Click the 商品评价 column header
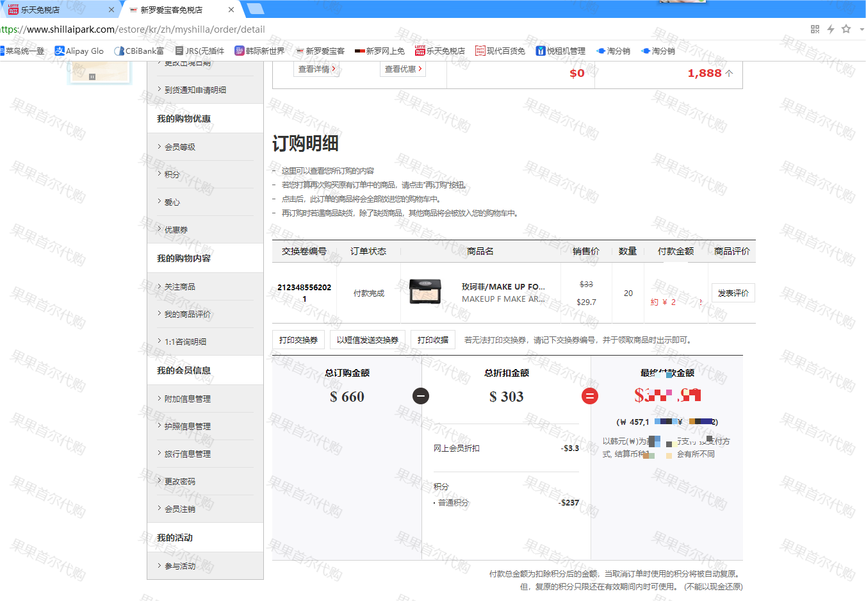Image resolution: width=866 pixels, height=601 pixels. point(732,251)
